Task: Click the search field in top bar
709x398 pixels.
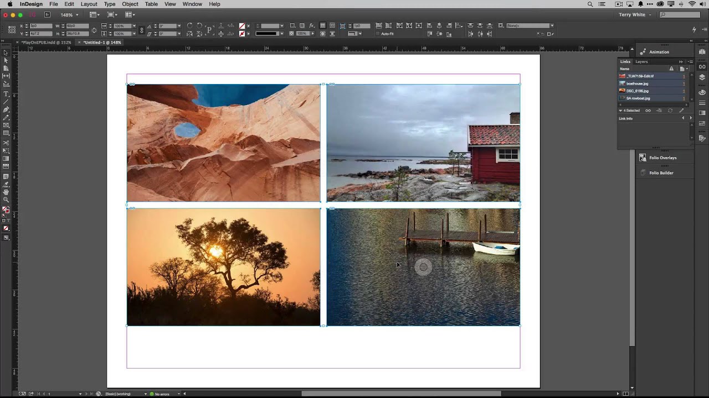Action: point(680,14)
